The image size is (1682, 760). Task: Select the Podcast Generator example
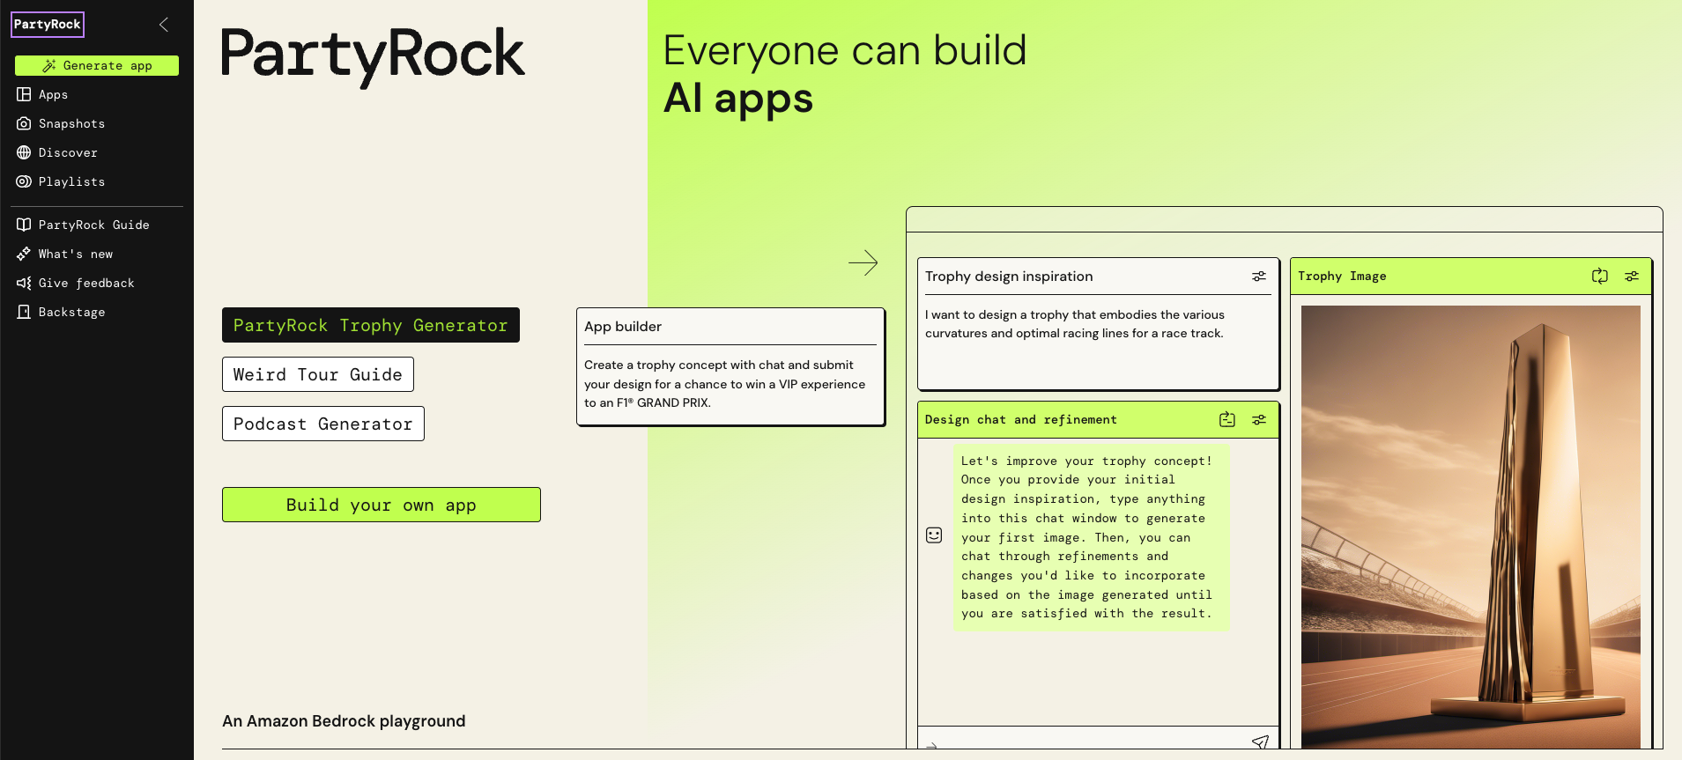(x=323, y=424)
